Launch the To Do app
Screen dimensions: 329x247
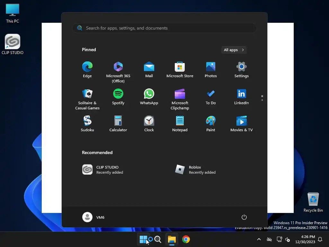click(211, 97)
